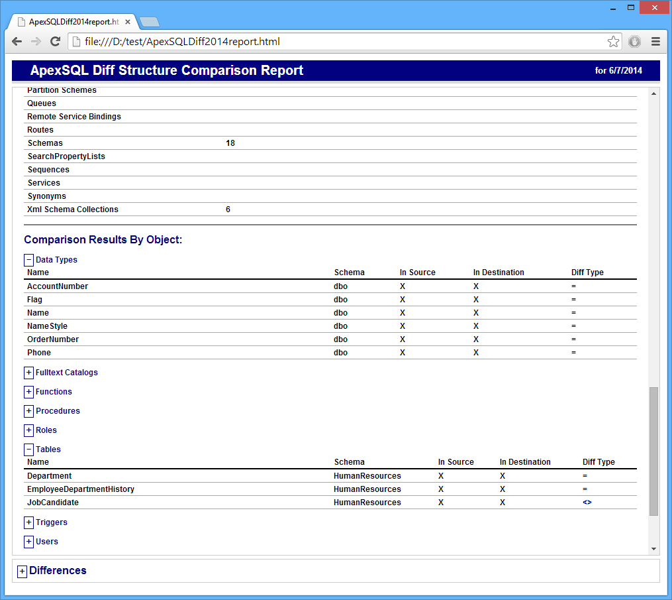Click the Diff Type header in Tables
Viewport: 672px width, 600px height.
tap(599, 462)
